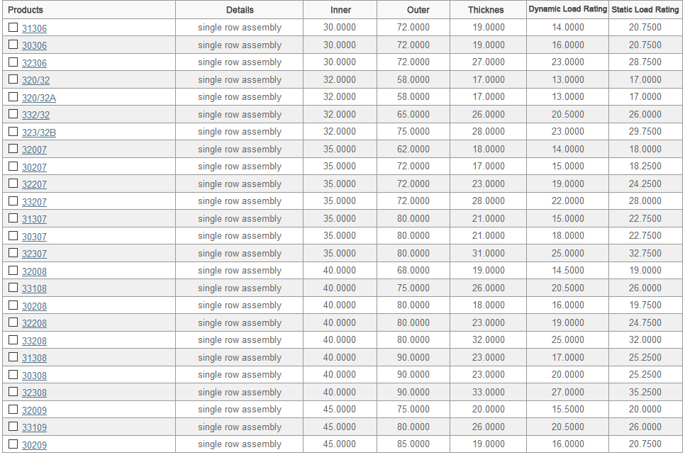685x467 pixels.
Task: Click the Products column header
Action: point(26,10)
